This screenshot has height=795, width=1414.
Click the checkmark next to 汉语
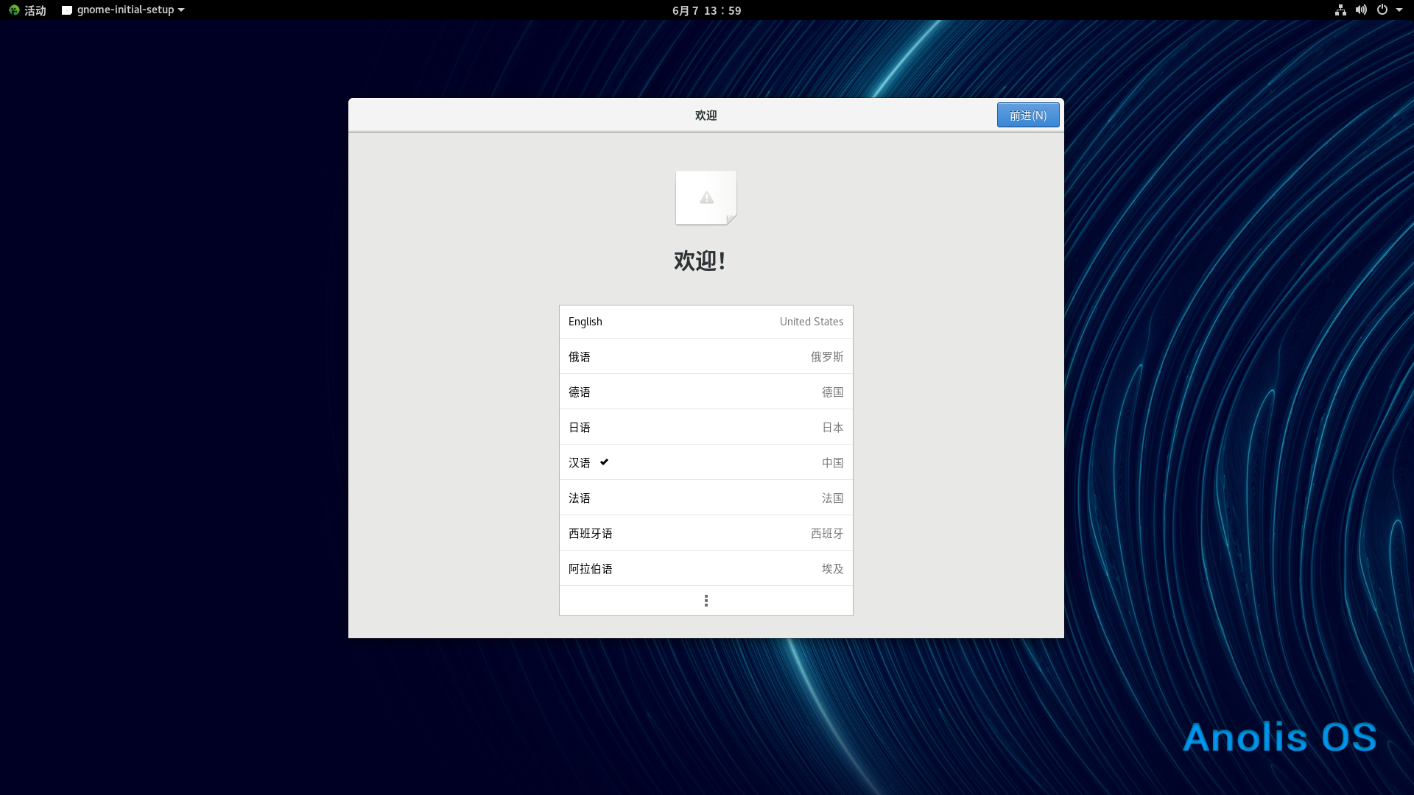pyautogui.click(x=604, y=462)
